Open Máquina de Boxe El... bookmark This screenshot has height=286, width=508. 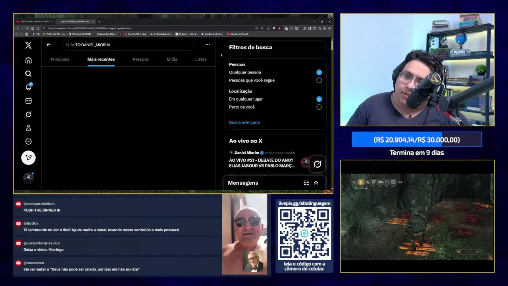pyautogui.click(x=239, y=34)
